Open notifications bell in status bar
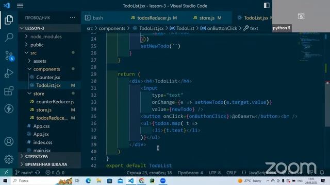The image size is (330, 185). coord(322,173)
